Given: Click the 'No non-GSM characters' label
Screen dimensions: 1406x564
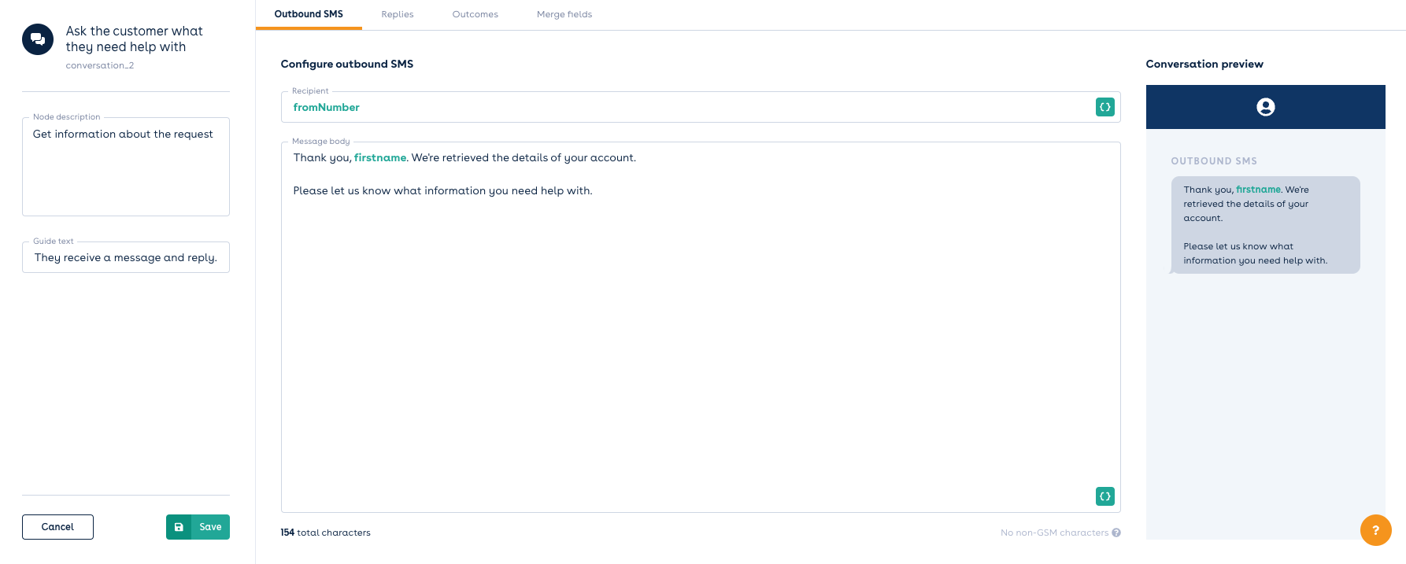Looking at the screenshot, I should 1054,533.
